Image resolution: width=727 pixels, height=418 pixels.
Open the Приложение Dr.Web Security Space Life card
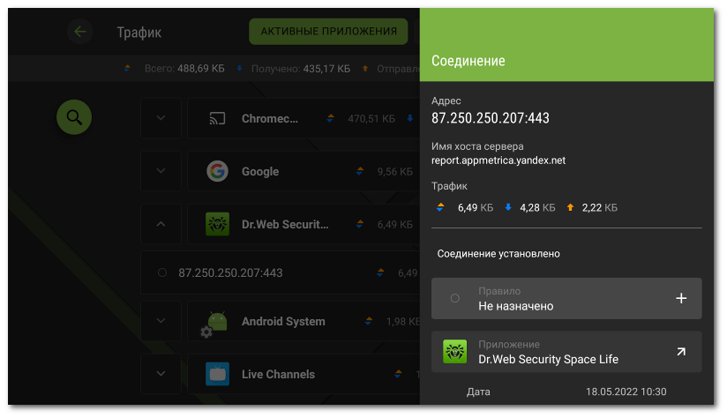[x=566, y=352]
